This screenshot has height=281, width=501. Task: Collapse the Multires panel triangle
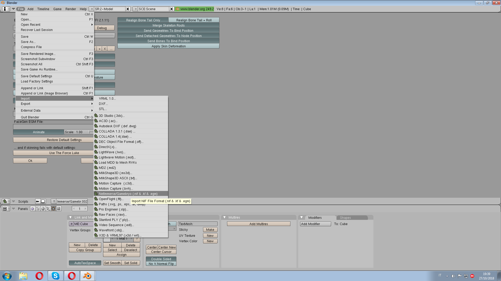(x=224, y=217)
